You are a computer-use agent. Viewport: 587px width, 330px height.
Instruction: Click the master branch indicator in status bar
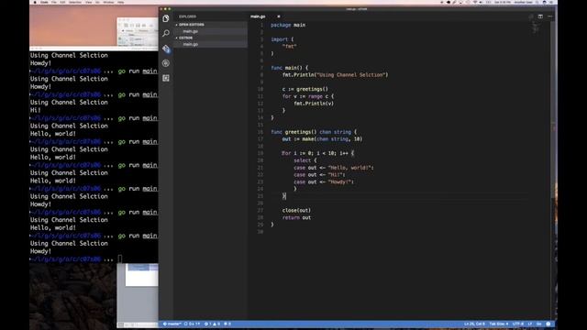click(x=172, y=324)
